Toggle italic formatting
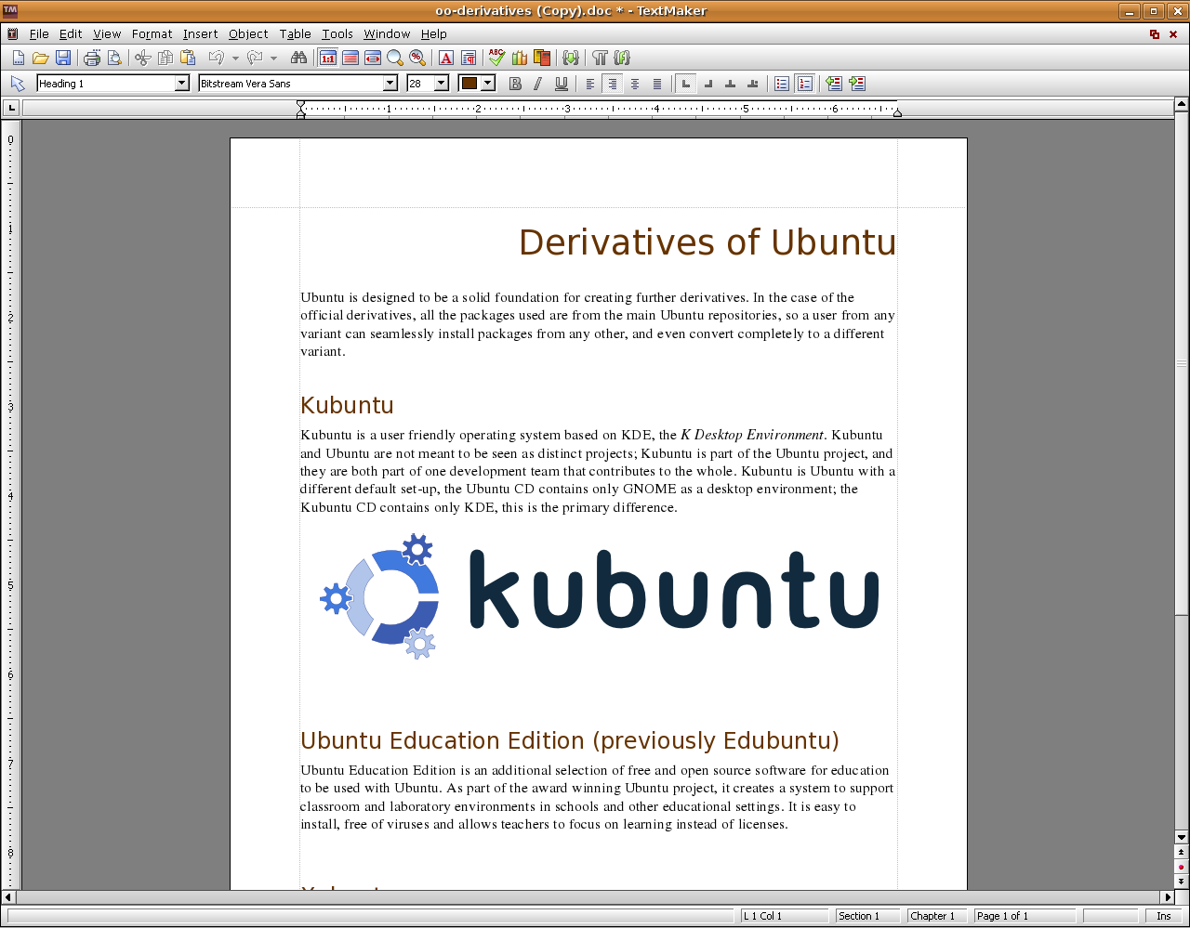This screenshot has width=1190, height=928. pyautogui.click(x=538, y=84)
